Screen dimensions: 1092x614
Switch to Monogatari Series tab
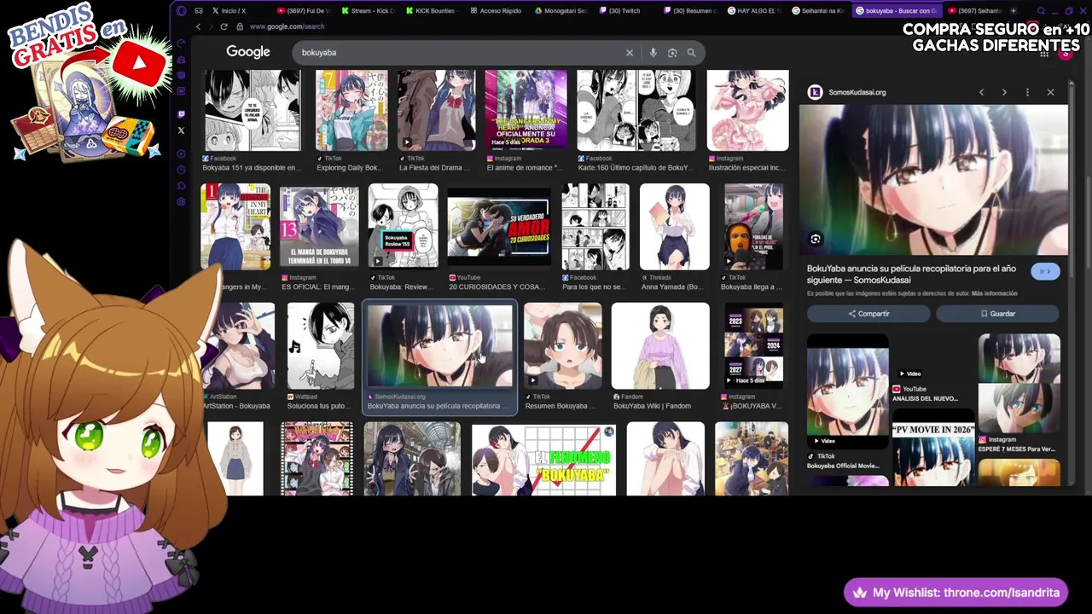point(563,11)
